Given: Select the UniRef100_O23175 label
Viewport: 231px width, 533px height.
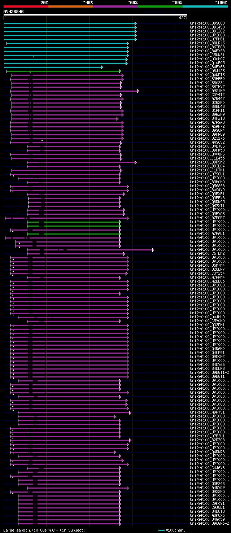Looking at the screenshot, I should coord(207,139).
